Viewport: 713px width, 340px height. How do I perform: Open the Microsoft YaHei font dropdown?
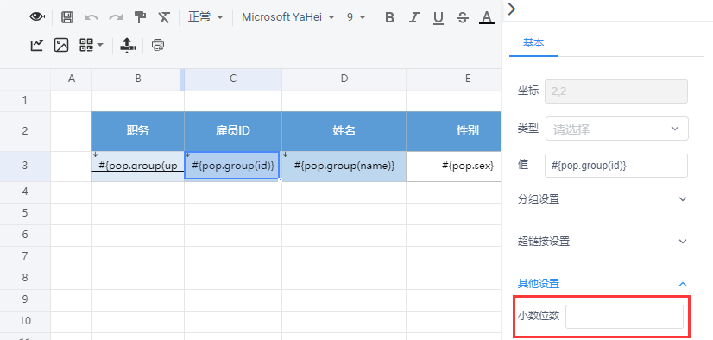287,17
